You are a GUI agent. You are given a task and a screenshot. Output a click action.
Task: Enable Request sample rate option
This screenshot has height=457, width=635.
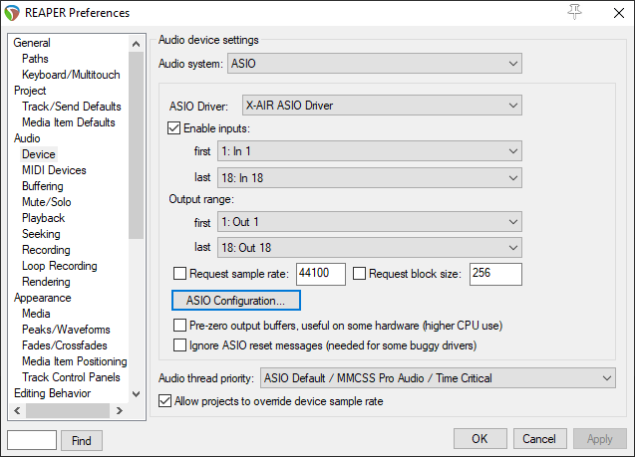click(x=180, y=274)
